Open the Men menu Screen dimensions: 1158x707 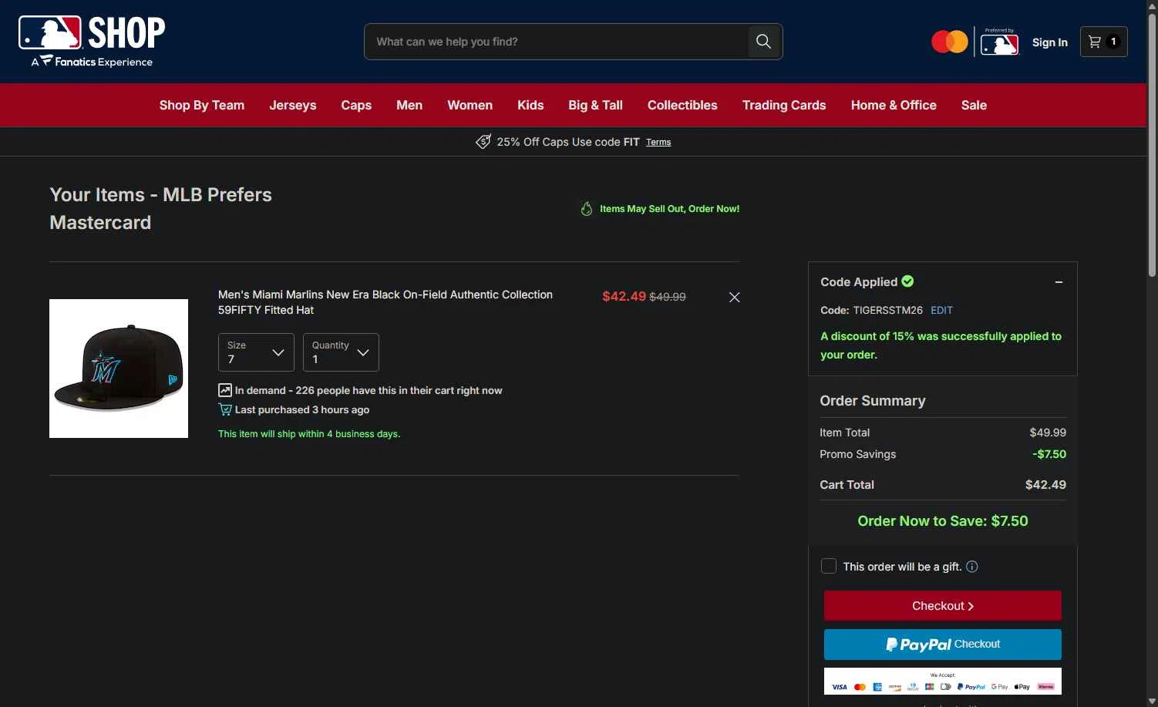coord(409,105)
